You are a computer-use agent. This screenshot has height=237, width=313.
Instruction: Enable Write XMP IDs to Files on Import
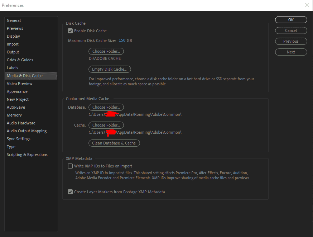tap(70, 166)
